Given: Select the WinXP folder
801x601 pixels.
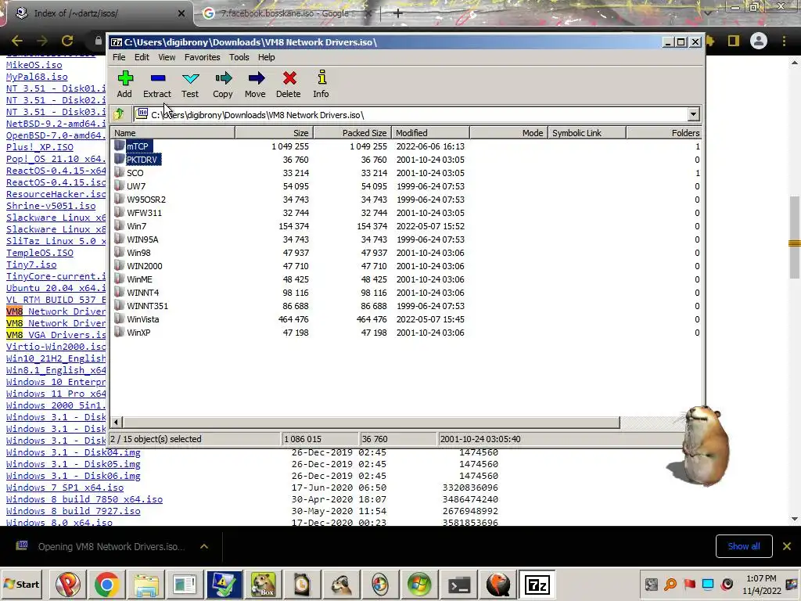Looking at the screenshot, I should point(138,332).
